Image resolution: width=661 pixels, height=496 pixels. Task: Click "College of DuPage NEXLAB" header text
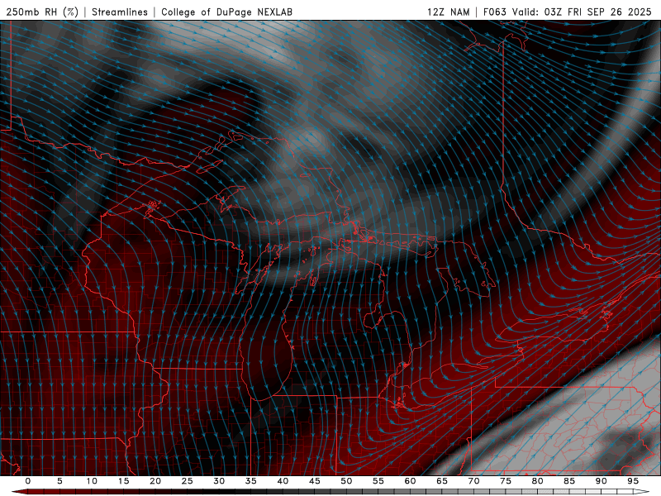[226, 12]
